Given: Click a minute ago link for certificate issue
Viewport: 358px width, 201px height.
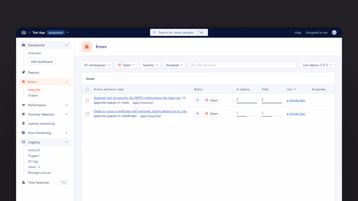Looking at the screenshot, I should click(296, 114).
